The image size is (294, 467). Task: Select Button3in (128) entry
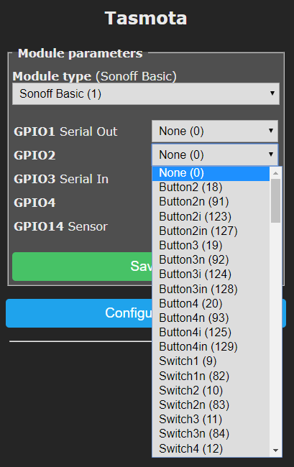211,290
